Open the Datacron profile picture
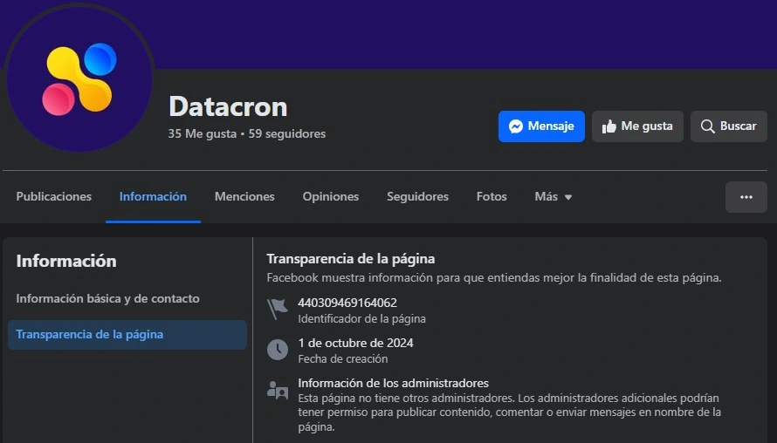777x443 pixels. (79, 79)
